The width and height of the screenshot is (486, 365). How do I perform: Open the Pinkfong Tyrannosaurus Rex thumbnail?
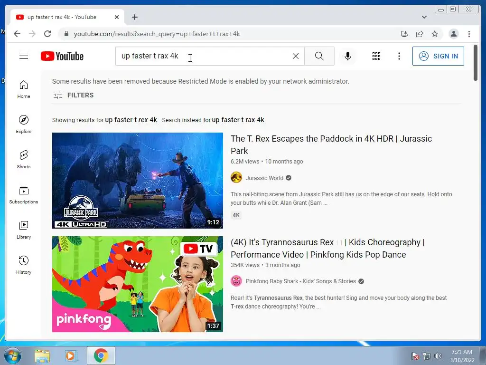coord(137,284)
